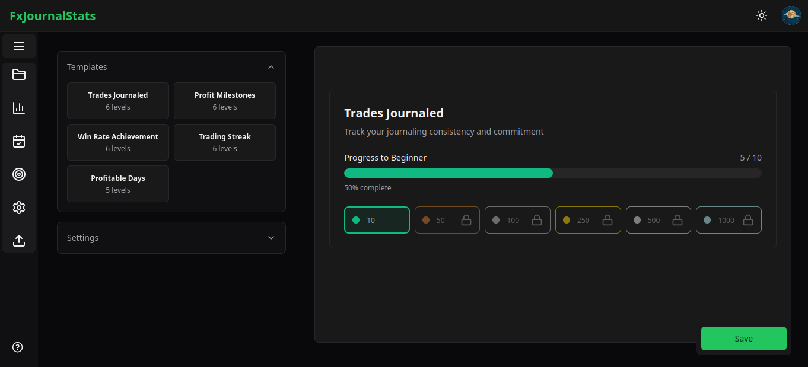Click the green Save button
Image resolution: width=808 pixels, height=367 pixels.
coord(743,339)
